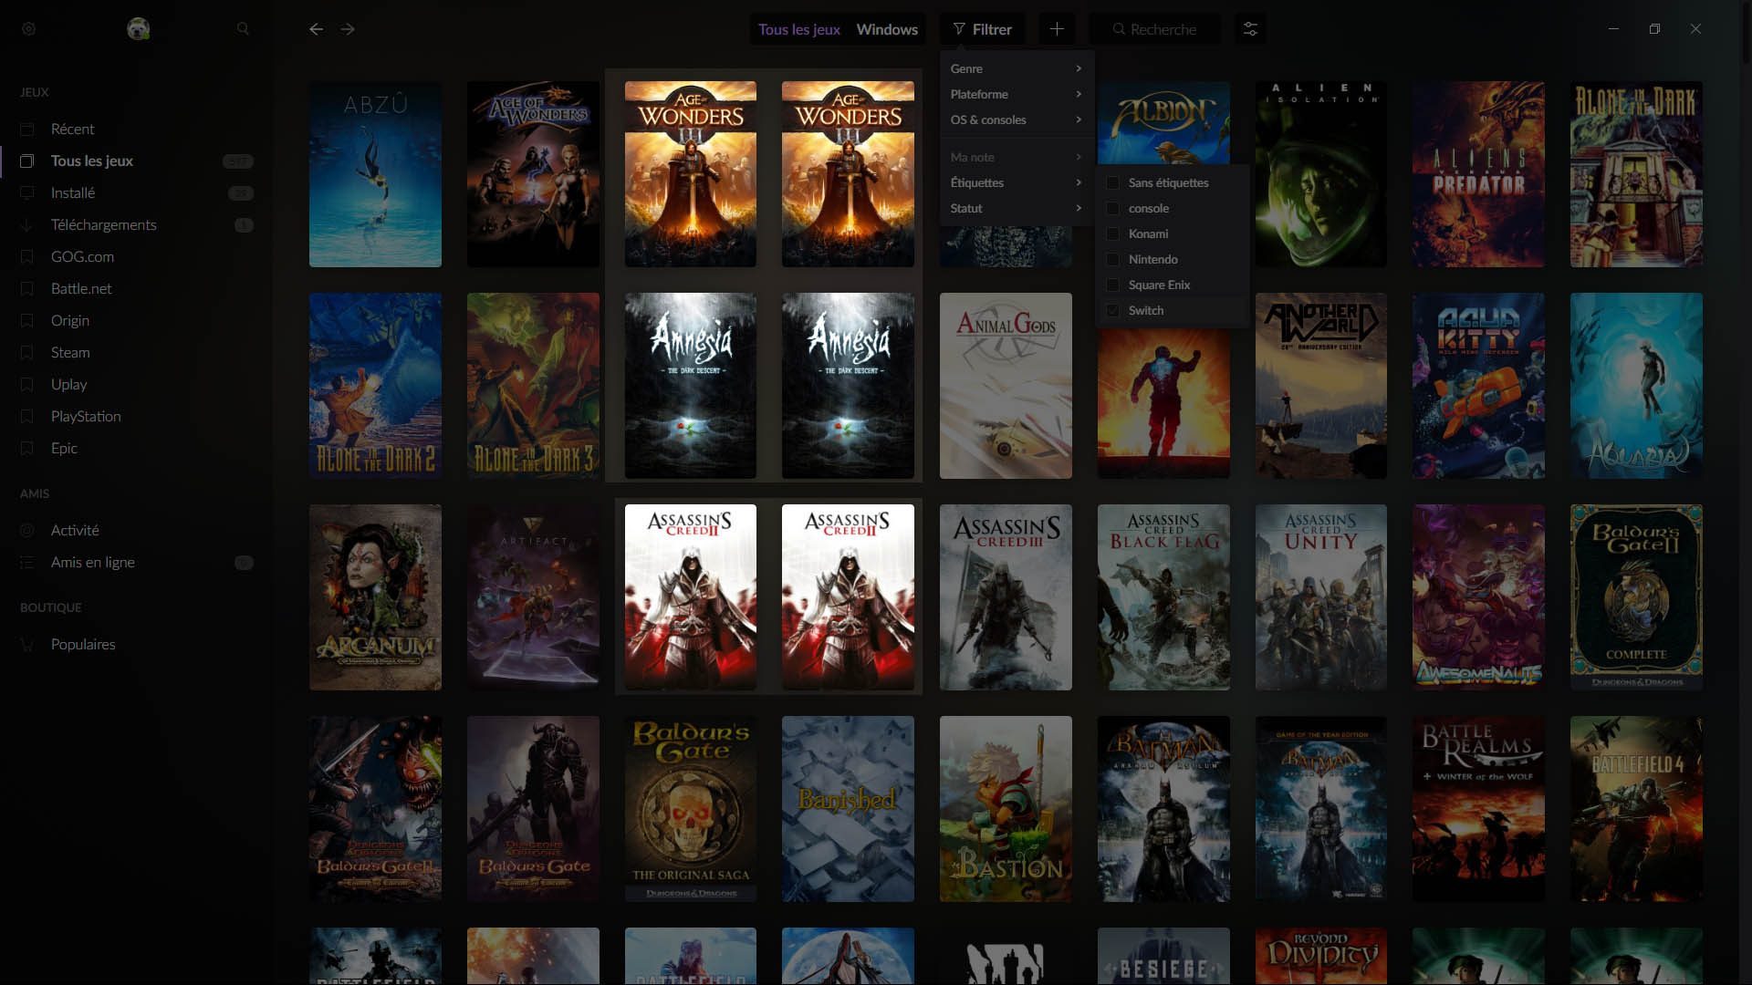Open the Arcanum game cover
1752x985 pixels.
pyautogui.click(x=375, y=597)
